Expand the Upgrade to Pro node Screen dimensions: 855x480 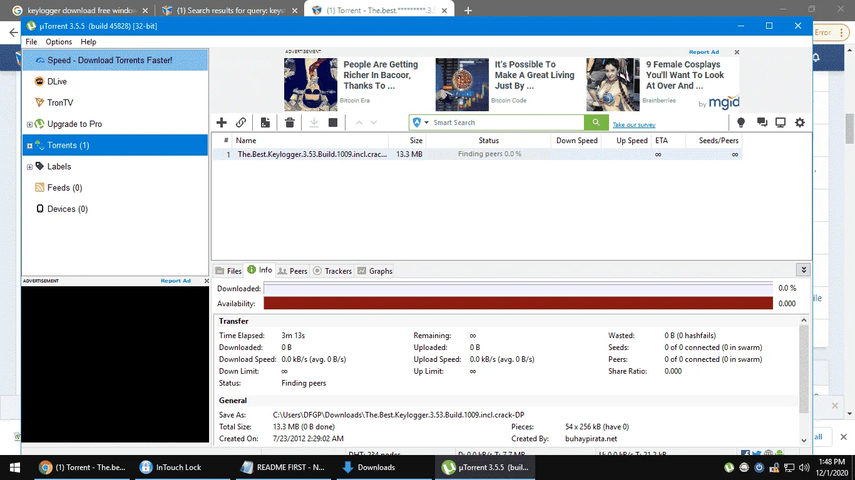coord(29,124)
